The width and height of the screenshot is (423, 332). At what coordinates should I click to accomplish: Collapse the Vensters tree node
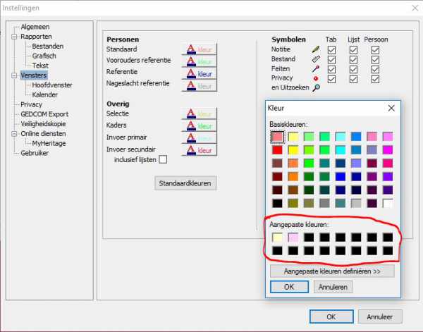14,75
